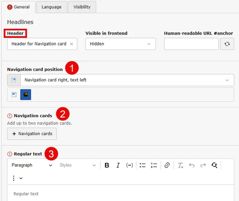Undo the last editor change
The width and height of the screenshot is (239, 201).
[192, 165]
